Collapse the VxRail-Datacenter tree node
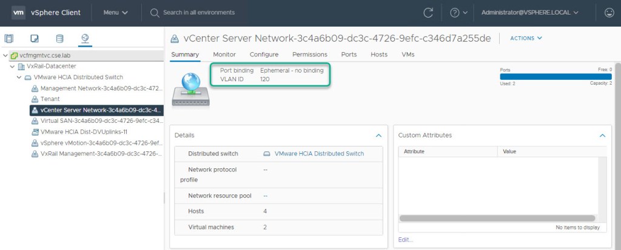 [12, 66]
